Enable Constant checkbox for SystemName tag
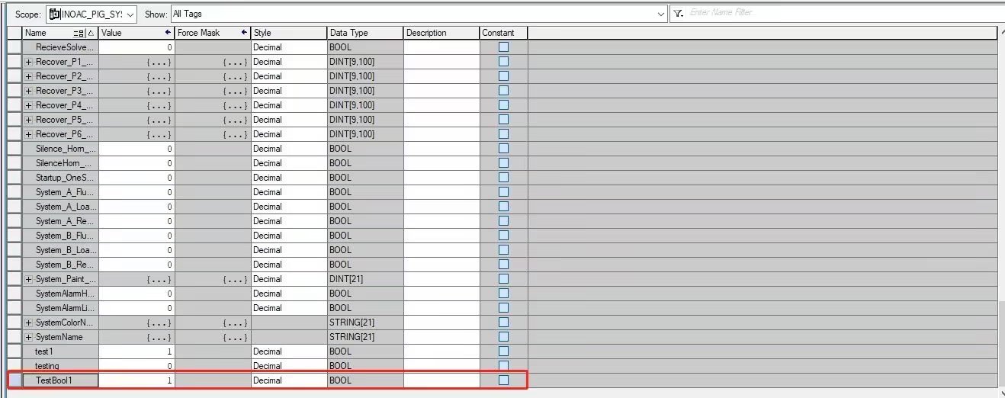This screenshot has height=398, width=1005. tap(503, 337)
